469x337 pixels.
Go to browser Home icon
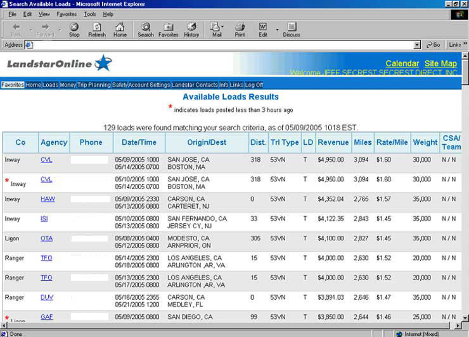click(x=120, y=29)
